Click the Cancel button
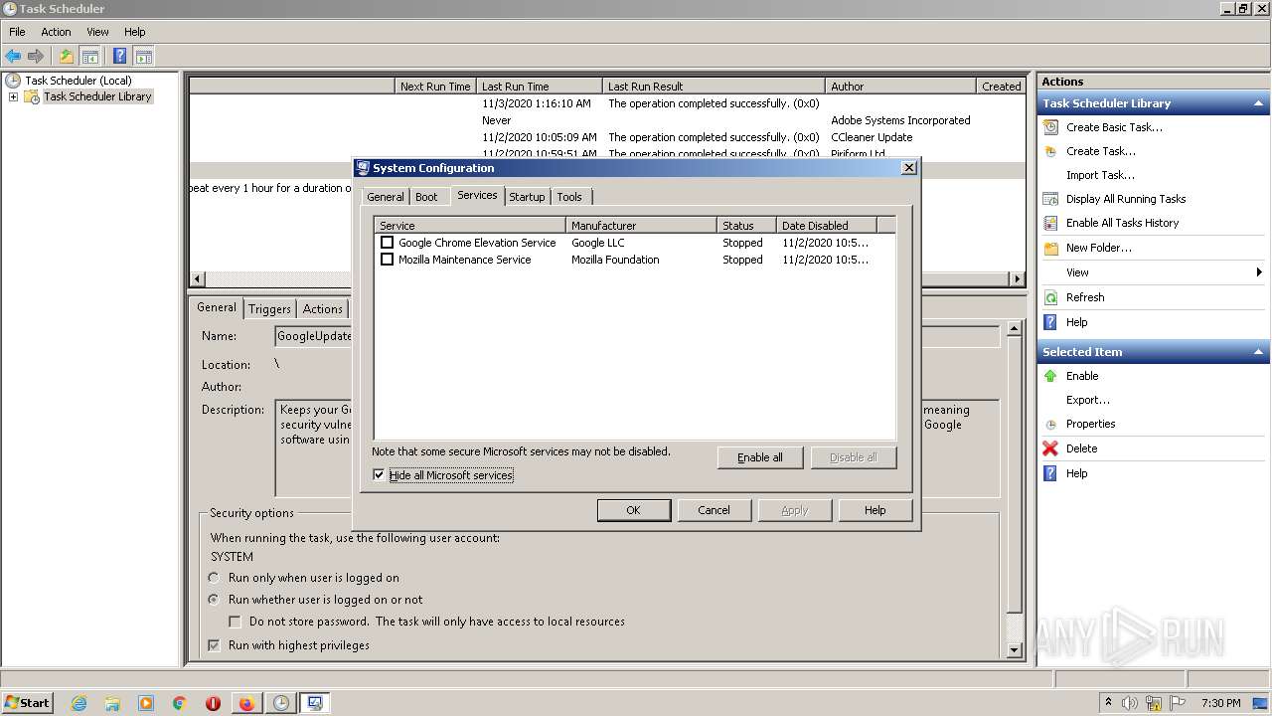This screenshot has width=1272, height=716. (714, 510)
